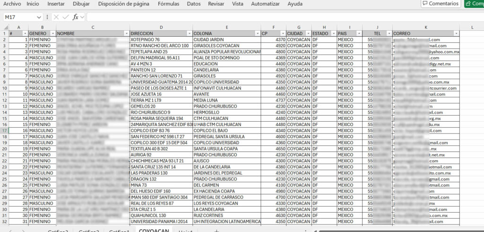
Task: Click cell QUAHUNICOL 130
Action: point(161,215)
